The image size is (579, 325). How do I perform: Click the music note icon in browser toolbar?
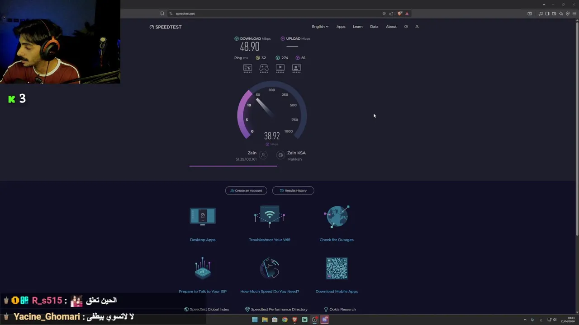[541, 14]
